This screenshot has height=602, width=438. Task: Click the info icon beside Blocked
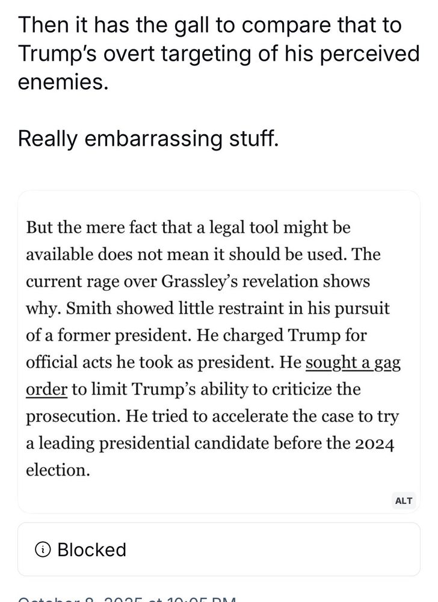(x=43, y=550)
